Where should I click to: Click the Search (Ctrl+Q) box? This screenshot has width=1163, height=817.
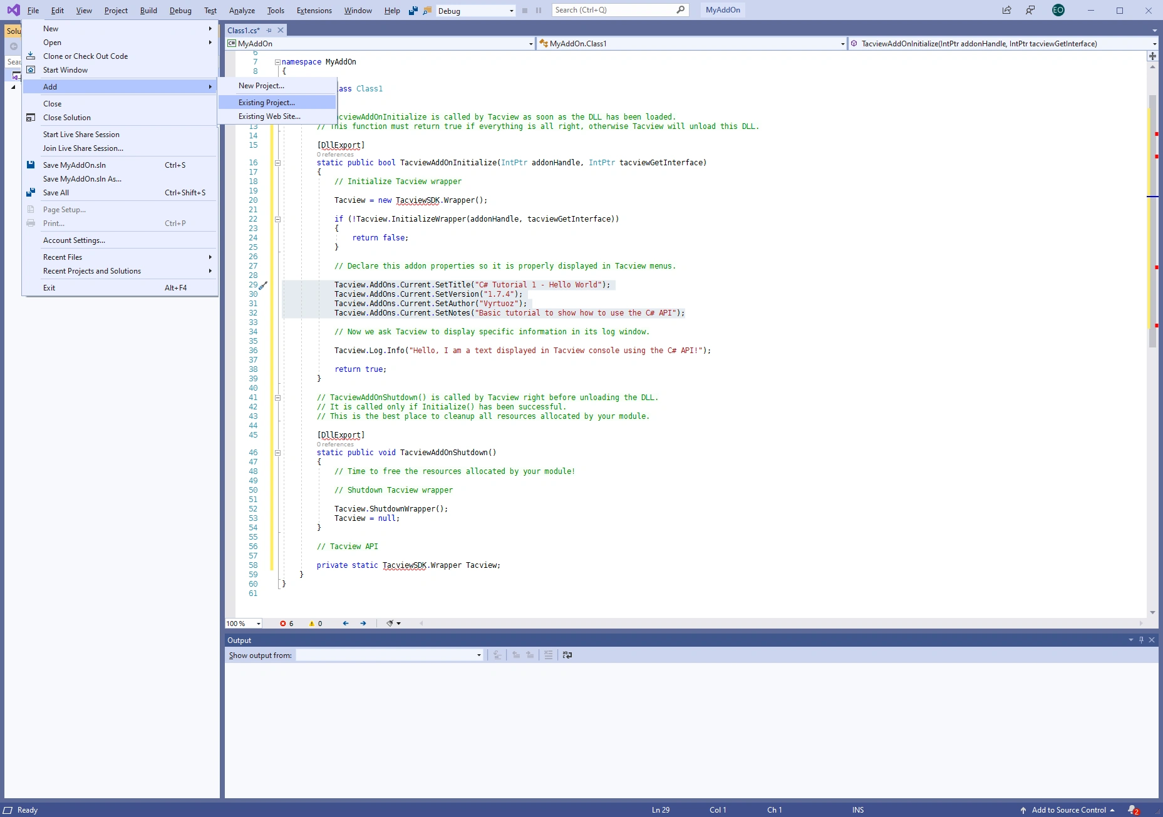[614, 10]
